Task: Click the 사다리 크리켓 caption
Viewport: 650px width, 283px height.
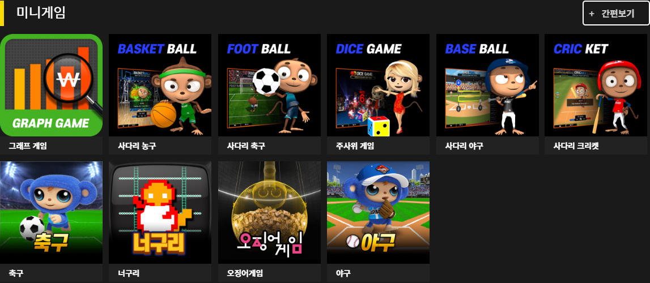Action: click(x=576, y=146)
